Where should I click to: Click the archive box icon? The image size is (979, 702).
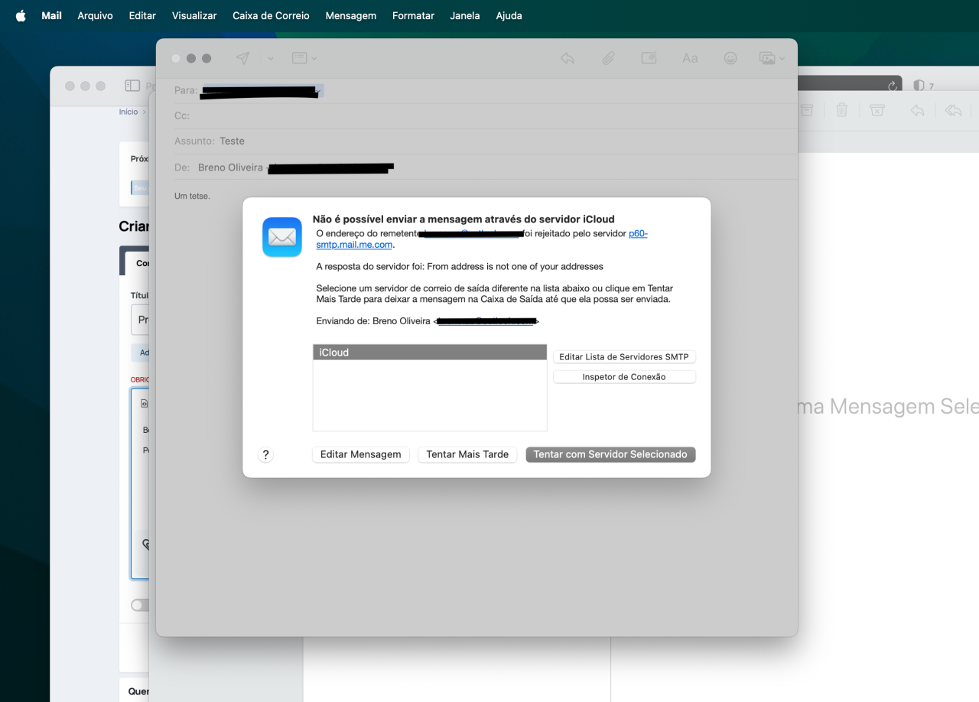pos(806,110)
